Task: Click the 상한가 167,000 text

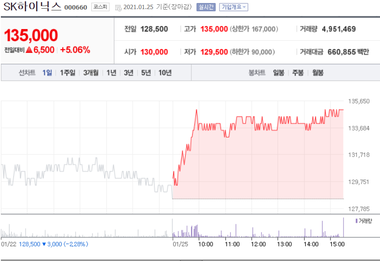Action: [254, 29]
